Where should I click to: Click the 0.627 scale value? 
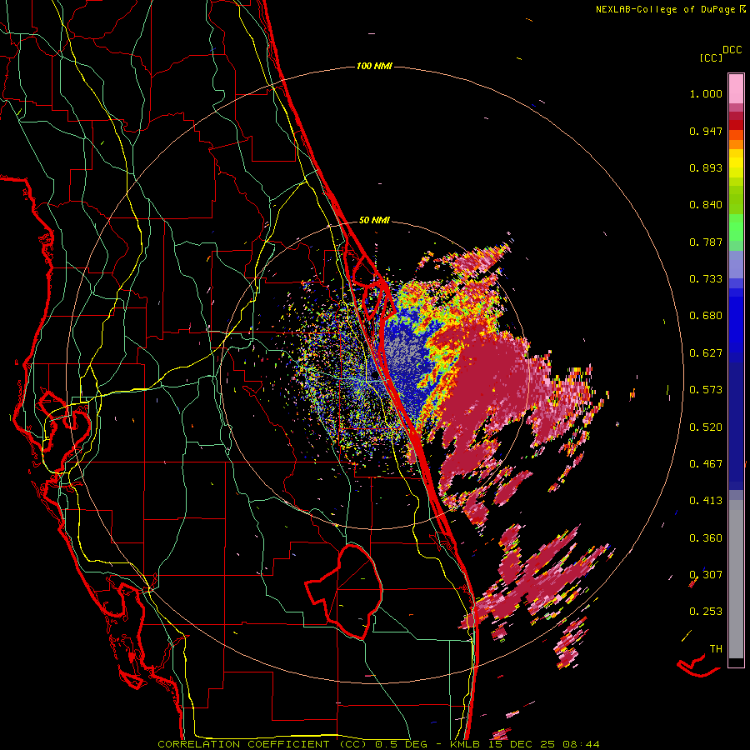(x=706, y=353)
